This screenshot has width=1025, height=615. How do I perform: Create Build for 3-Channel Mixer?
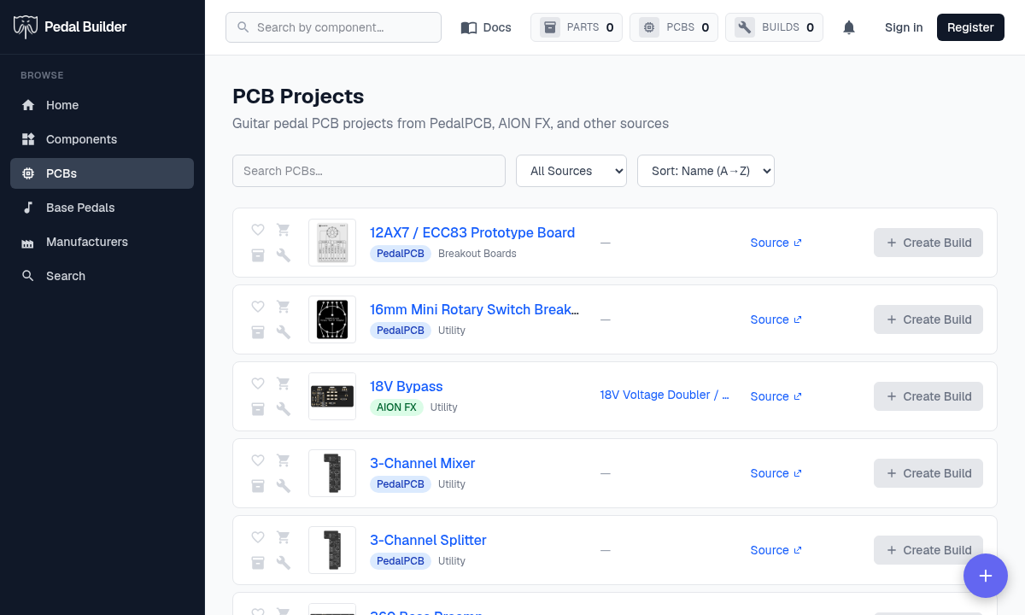928,473
